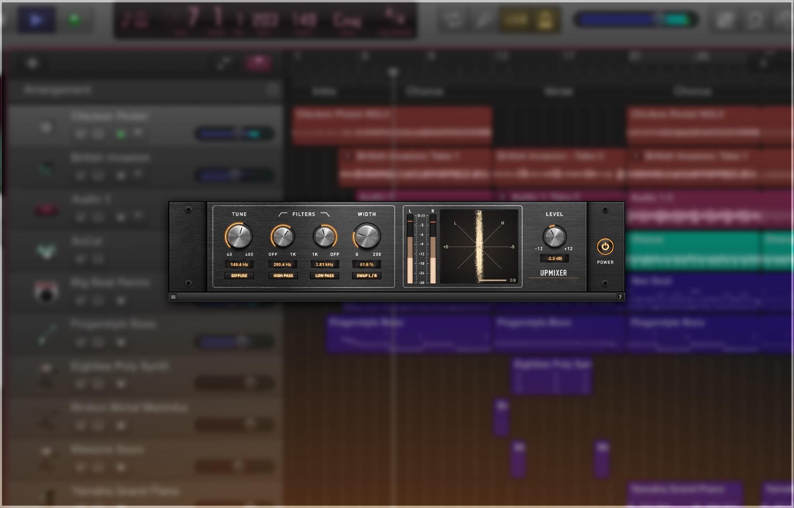Screen dimensions: 794x508
Task: Select the 200.4 Hz high pass value field
Action: pos(282,264)
